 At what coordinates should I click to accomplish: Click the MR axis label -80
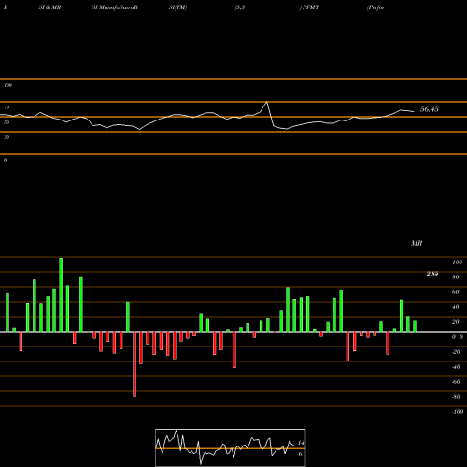[456, 397]
